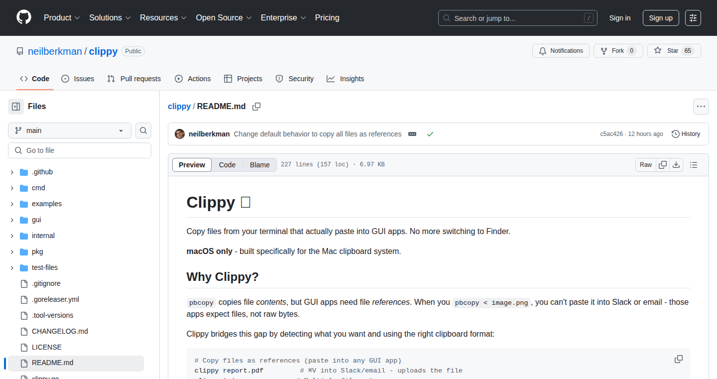Open the Enterprise menu
The height and width of the screenshot is (379, 717).
pos(283,17)
